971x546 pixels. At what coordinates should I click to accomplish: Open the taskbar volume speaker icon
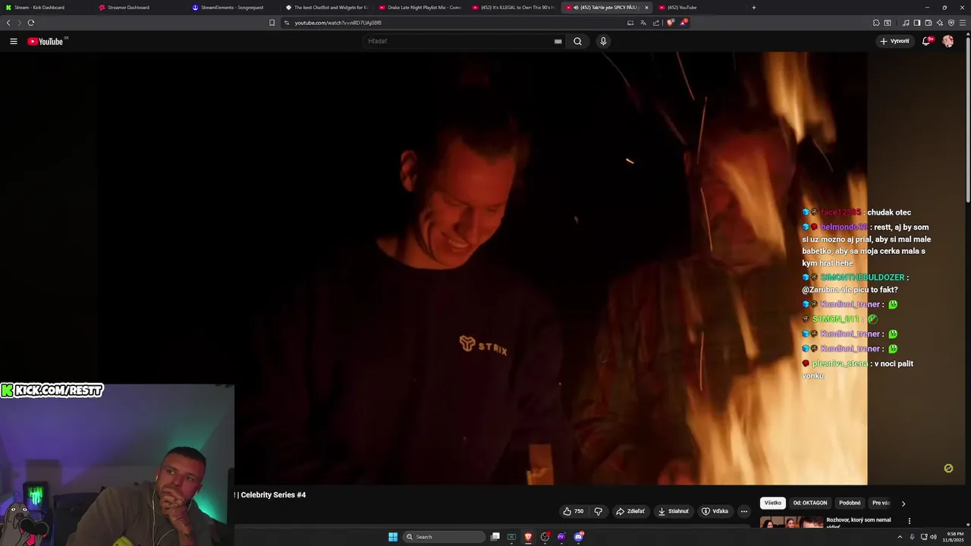[x=933, y=537]
